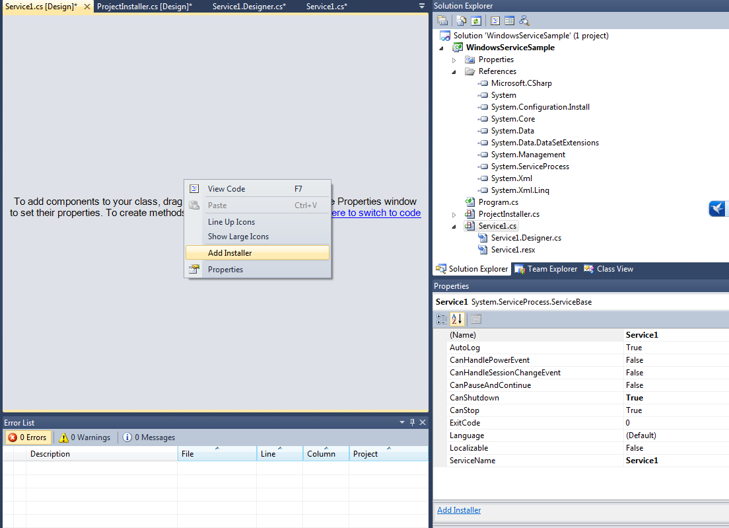Select the Solution Explorer tab
Screen dimensions: 729x528
tap(472, 269)
